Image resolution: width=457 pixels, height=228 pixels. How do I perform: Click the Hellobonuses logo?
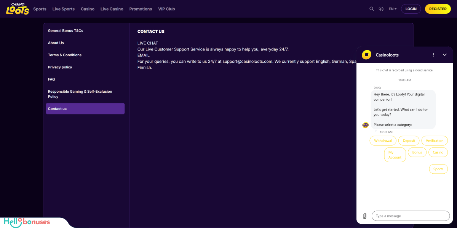pos(27,222)
